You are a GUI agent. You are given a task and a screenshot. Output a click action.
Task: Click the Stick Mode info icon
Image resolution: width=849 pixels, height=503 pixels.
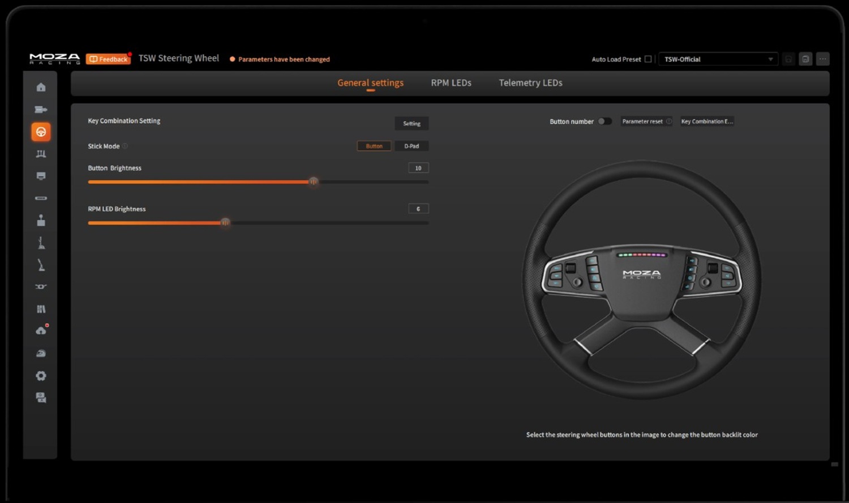[x=125, y=146]
